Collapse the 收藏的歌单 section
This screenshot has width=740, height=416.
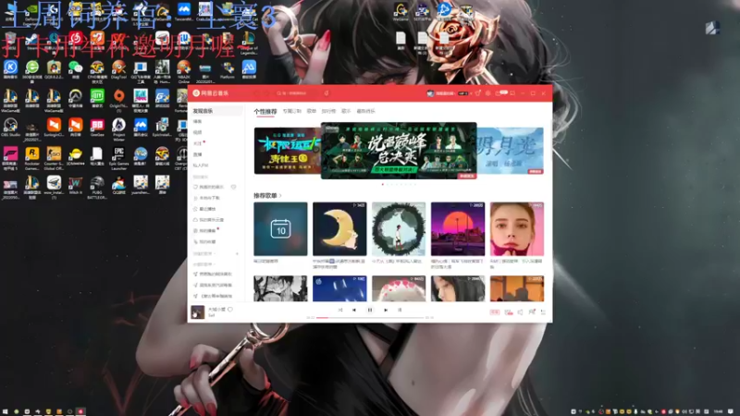pyautogui.click(x=203, y=264)
